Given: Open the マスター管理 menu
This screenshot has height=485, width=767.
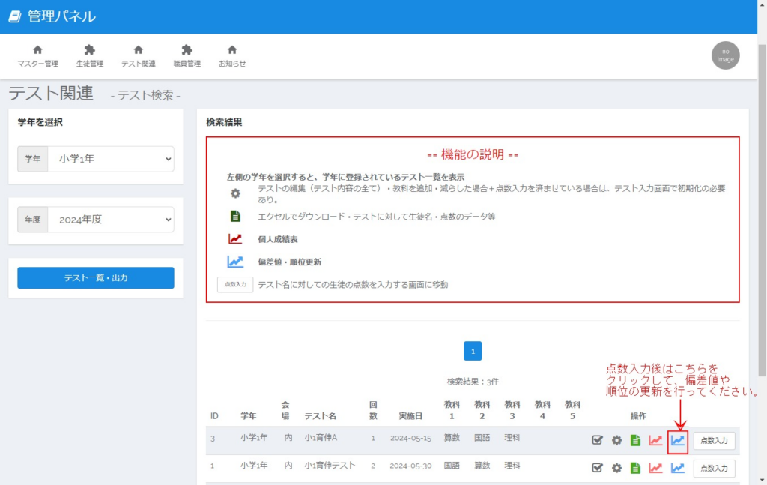Looking at the screenshot, I should (37, 56).
